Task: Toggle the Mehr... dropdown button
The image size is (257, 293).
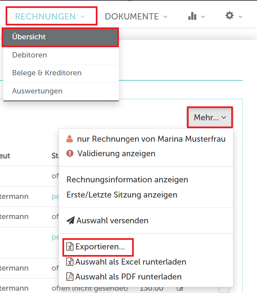Action: pyautogui.click(x=210, y=117)
